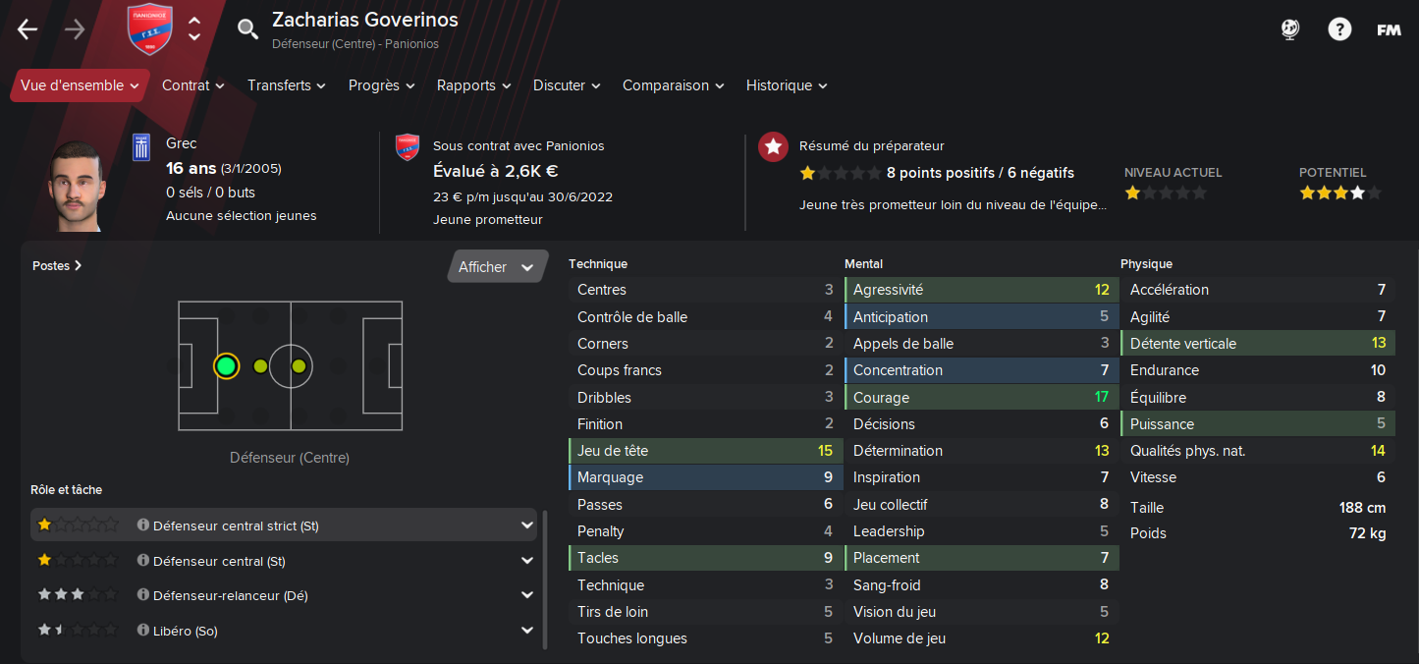
Task: Select the Vue d'ensemble tab
Action: coord(80,85)
